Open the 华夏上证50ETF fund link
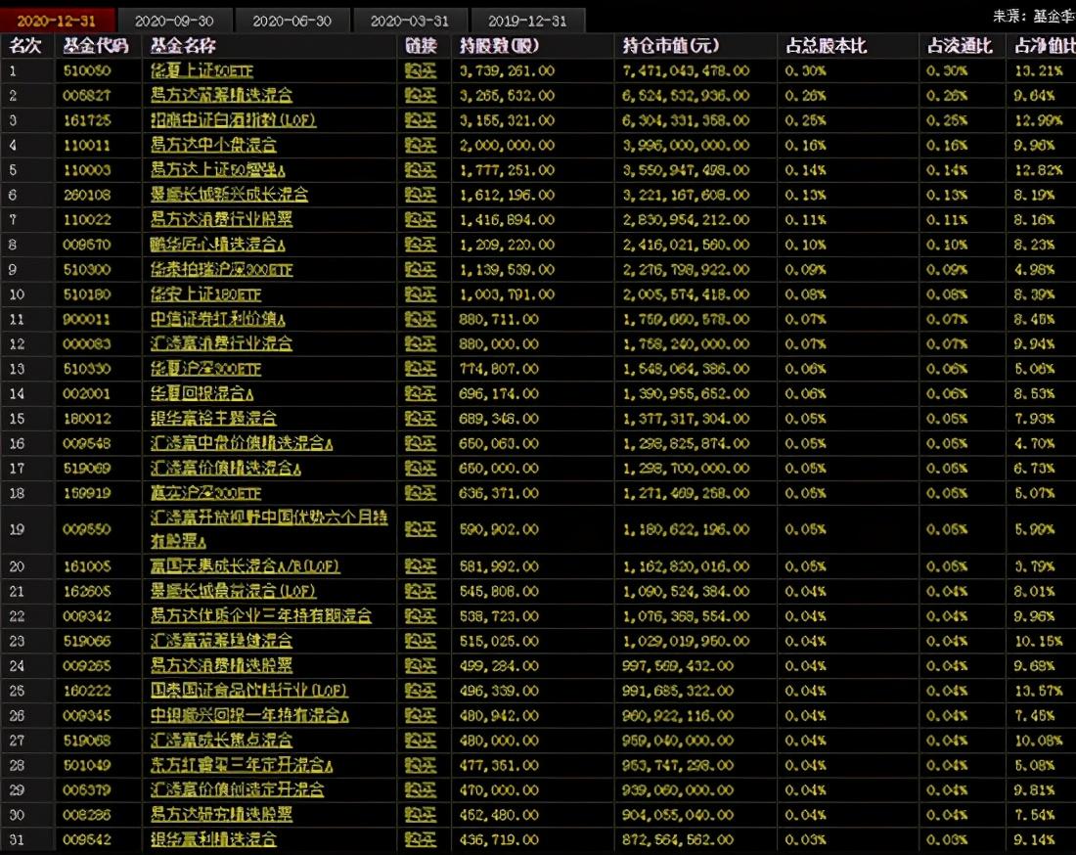 click(x=202, y=70)
